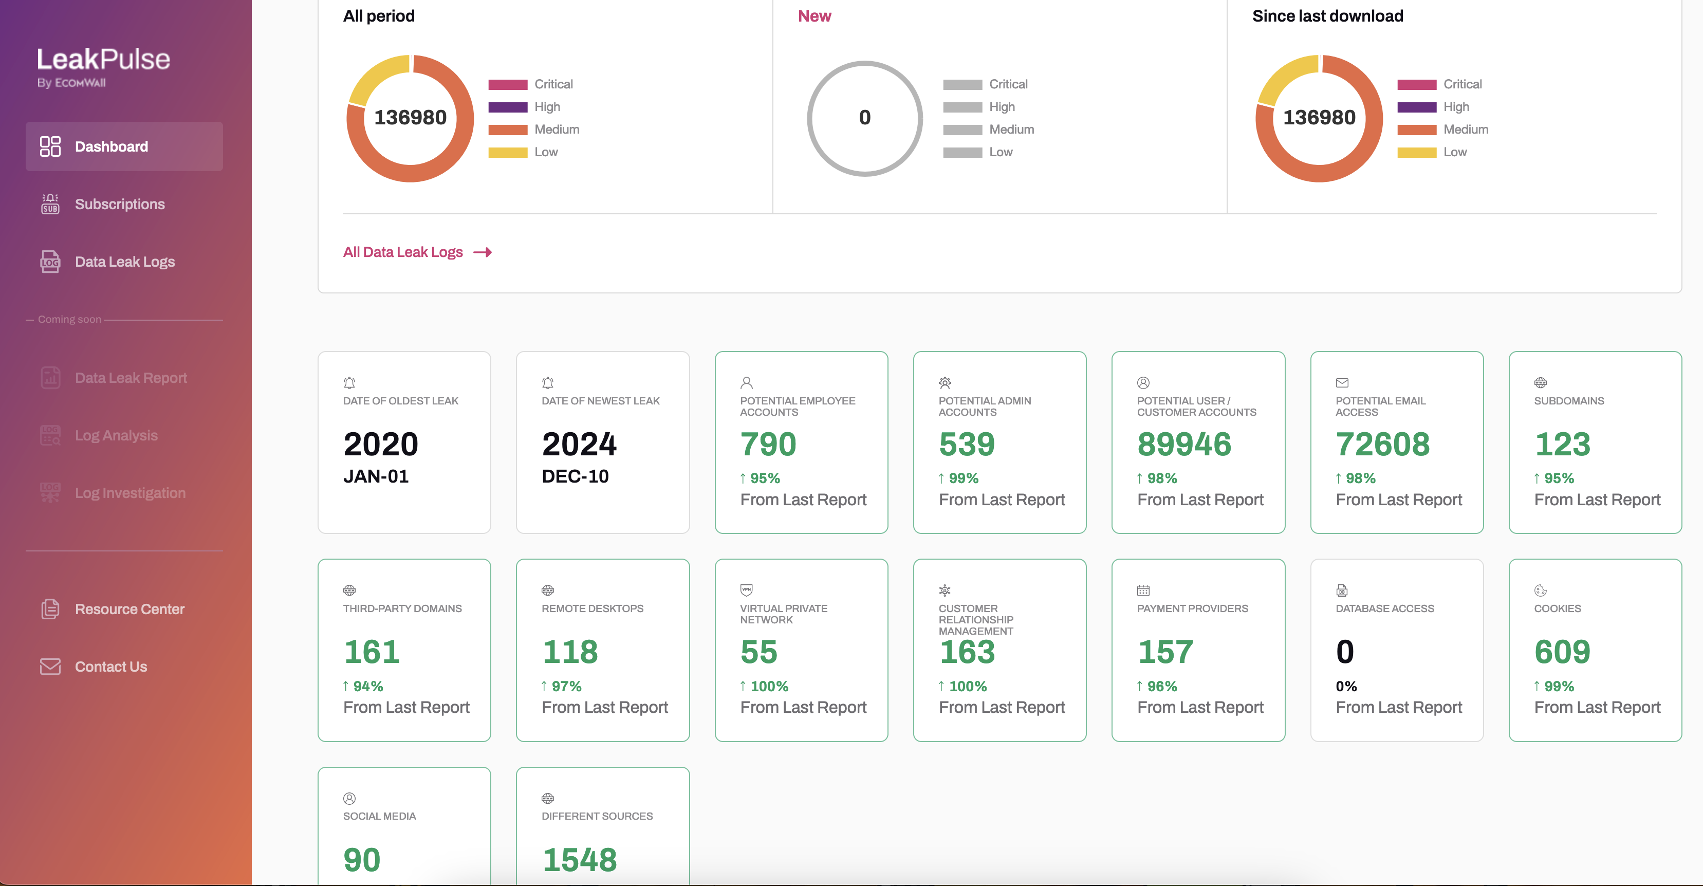Open the Data Leak Logs menu item
This screenshot has height=886, width=1703.
coord(124,261)
